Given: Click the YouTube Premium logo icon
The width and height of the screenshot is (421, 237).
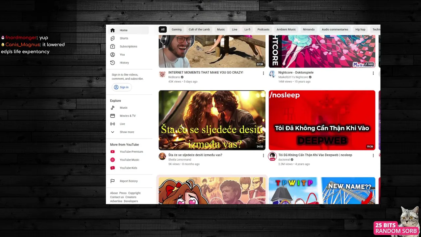Looking at the screenshot, I should coord(112,152).
